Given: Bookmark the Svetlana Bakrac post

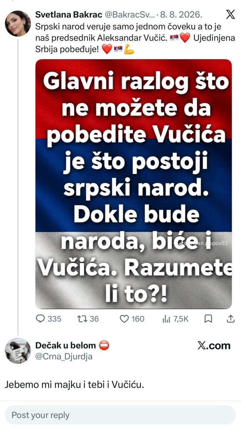Looking at the screenshot, I should click(209, 319).
